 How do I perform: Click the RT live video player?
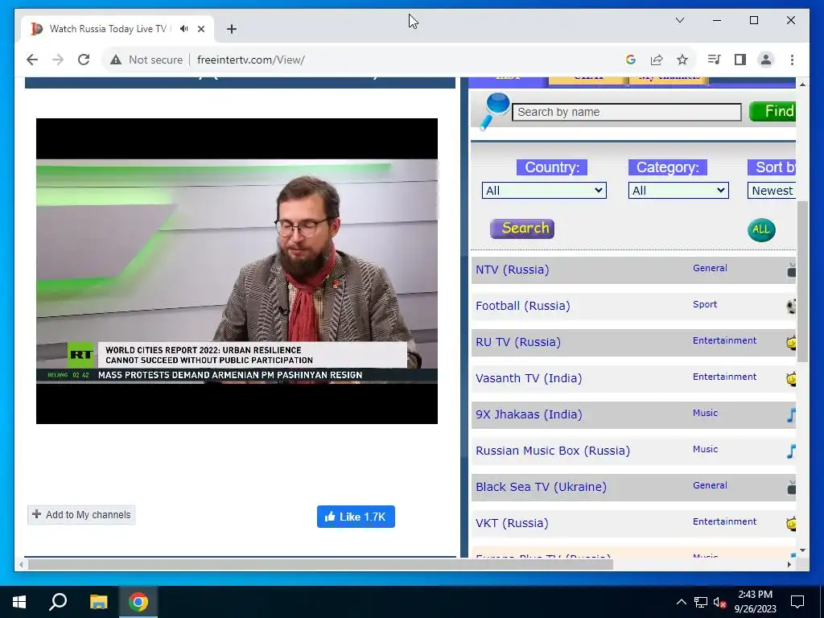[x=237, y=271]
